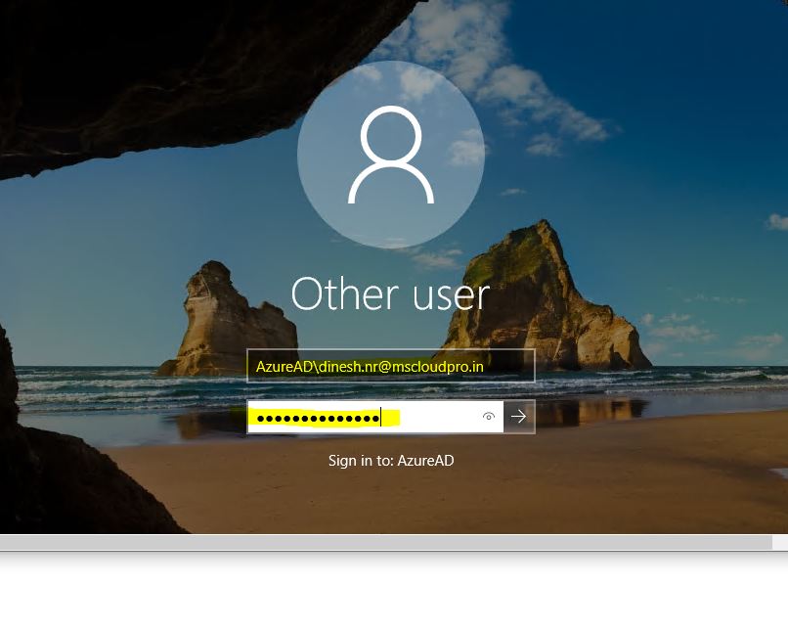Screen dimensions: 788x630
Task: Click the "Sign in to: AzureAD" text
Action: coord(390,460)
